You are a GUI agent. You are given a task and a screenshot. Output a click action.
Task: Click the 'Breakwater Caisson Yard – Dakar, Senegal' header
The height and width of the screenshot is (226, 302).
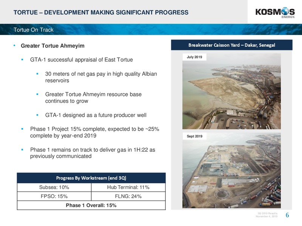pos(232,45)
